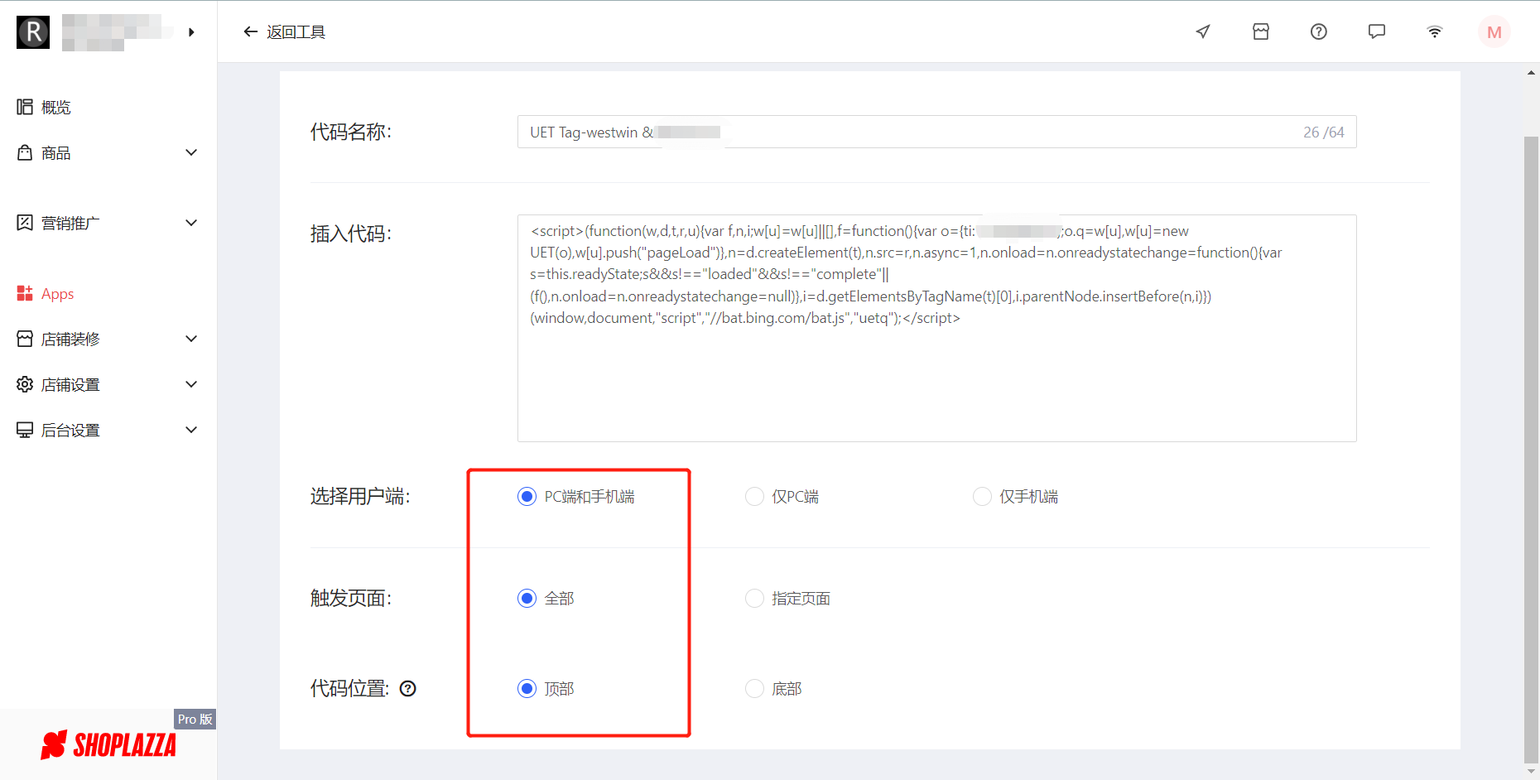Open the M user avatar

[1494, 32]
